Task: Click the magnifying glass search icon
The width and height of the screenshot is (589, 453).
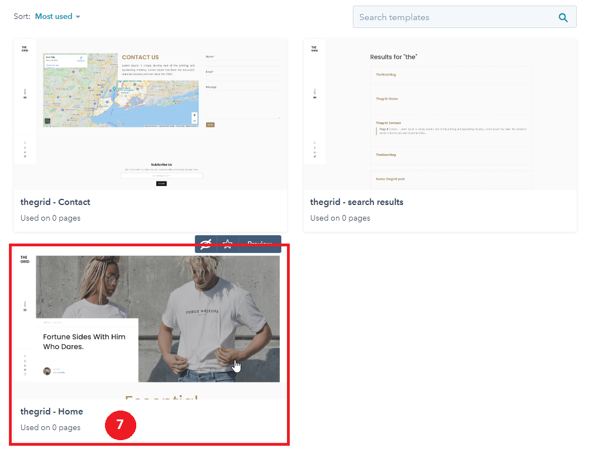Action: click(563, 17)
